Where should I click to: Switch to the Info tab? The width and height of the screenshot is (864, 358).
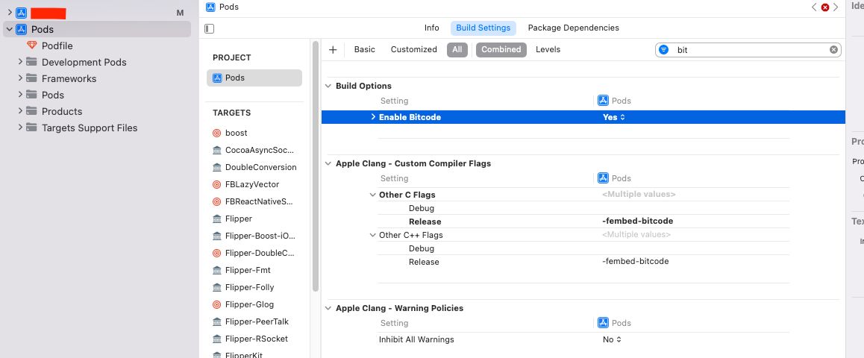[x=431, y=28]
